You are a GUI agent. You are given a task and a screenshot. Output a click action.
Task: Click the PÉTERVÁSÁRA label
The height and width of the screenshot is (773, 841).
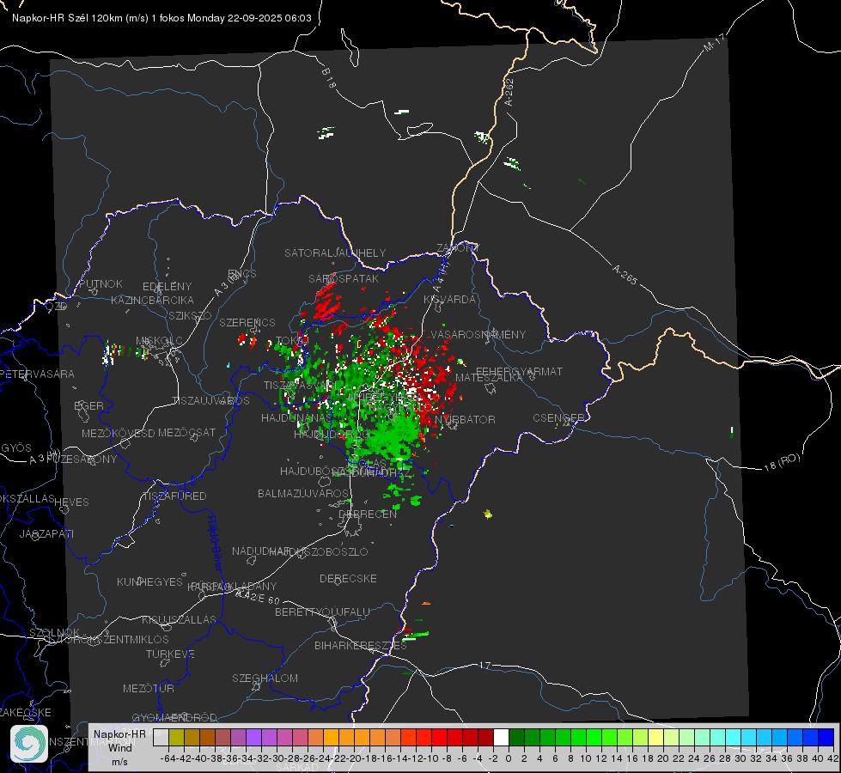37,374
